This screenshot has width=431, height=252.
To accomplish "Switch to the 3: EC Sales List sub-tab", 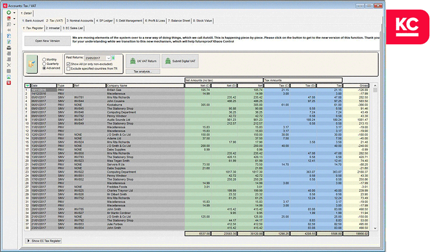I will point(73,28).
